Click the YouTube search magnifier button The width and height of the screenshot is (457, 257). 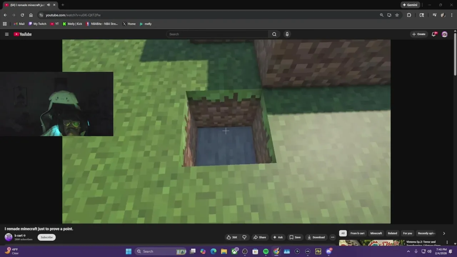[x=274, y=34]
